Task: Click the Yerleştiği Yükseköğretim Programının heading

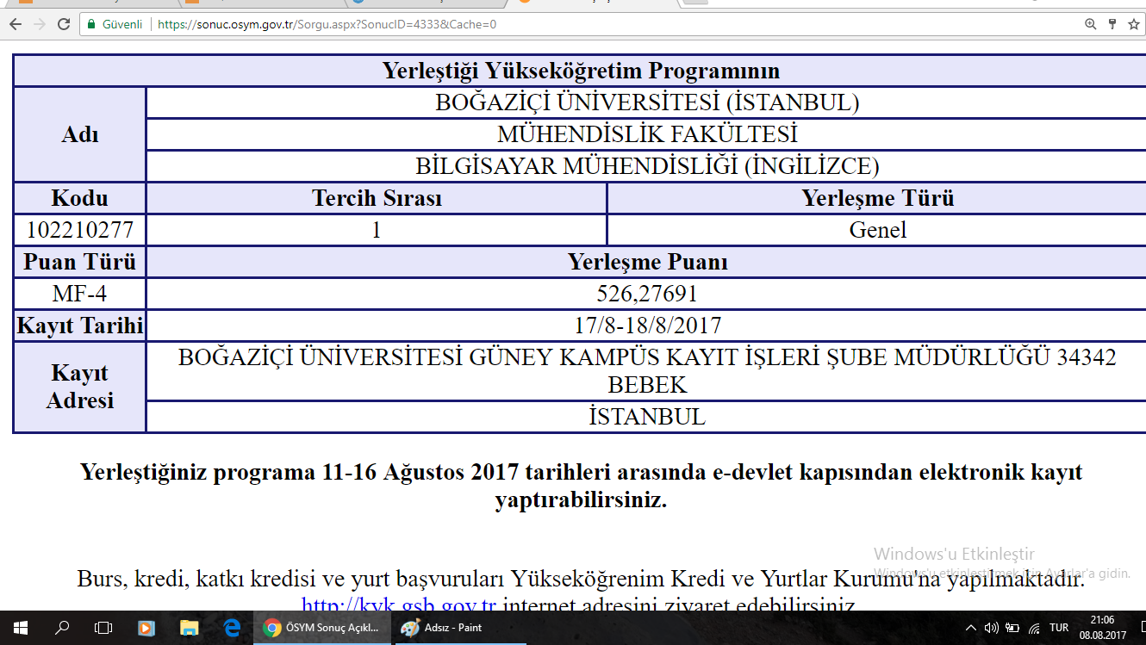Action: tap(581, 71)
